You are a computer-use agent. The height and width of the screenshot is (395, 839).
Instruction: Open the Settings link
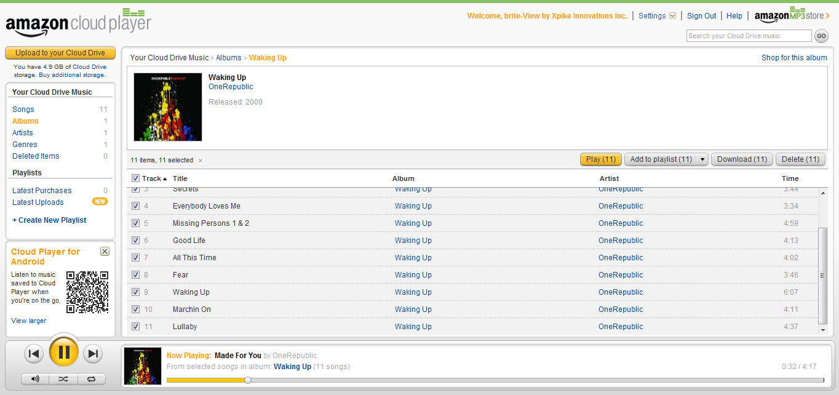(652, 16)
